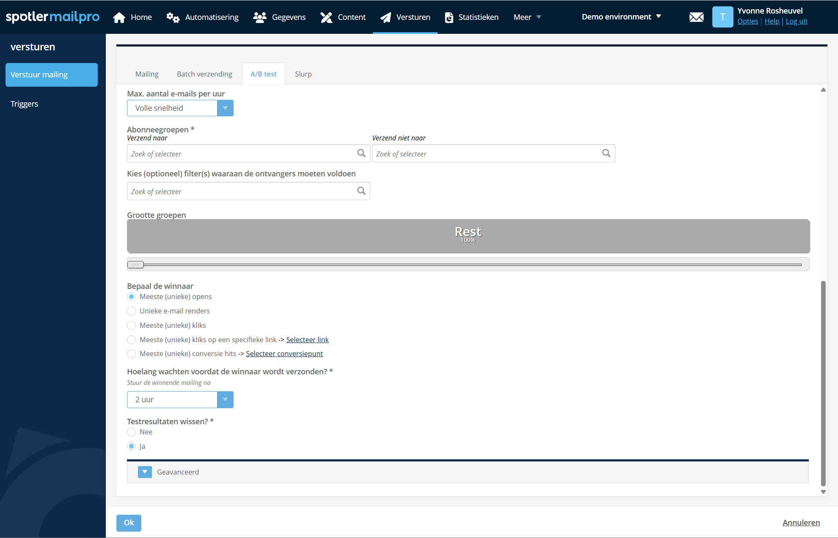The image size is (838, 538).
Task: Click the Home house icon
Action: 119,17
